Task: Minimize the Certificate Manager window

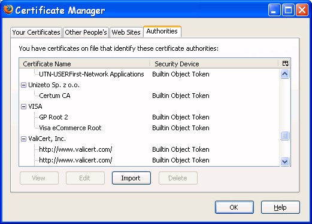Action: point(274,10)
